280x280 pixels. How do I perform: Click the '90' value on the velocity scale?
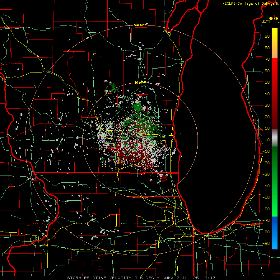267,36
